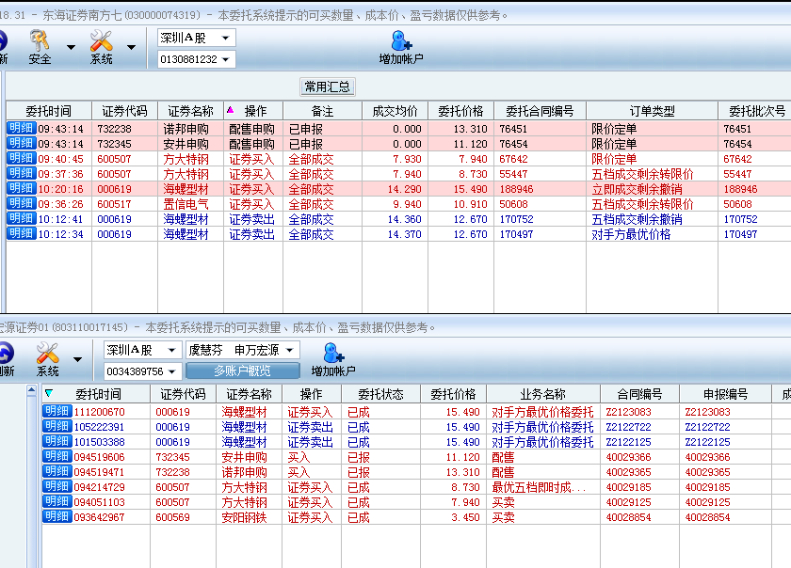
Task: Sort top table by 委托时间 column
Action: (x=49, y=111)
